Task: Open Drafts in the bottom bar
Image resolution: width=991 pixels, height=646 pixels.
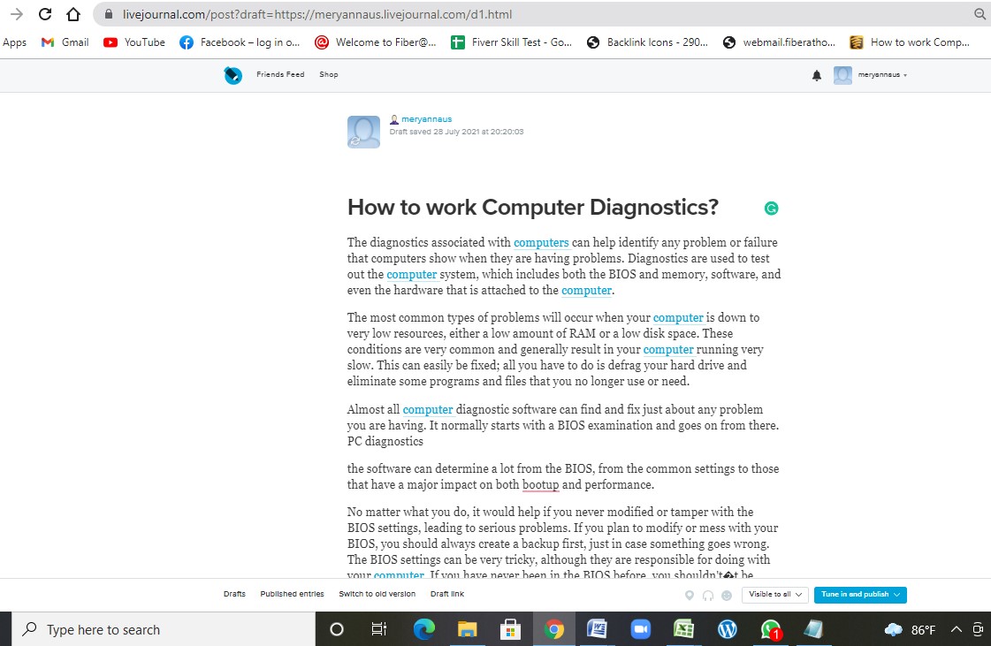Action: click(x=234, y=594)
